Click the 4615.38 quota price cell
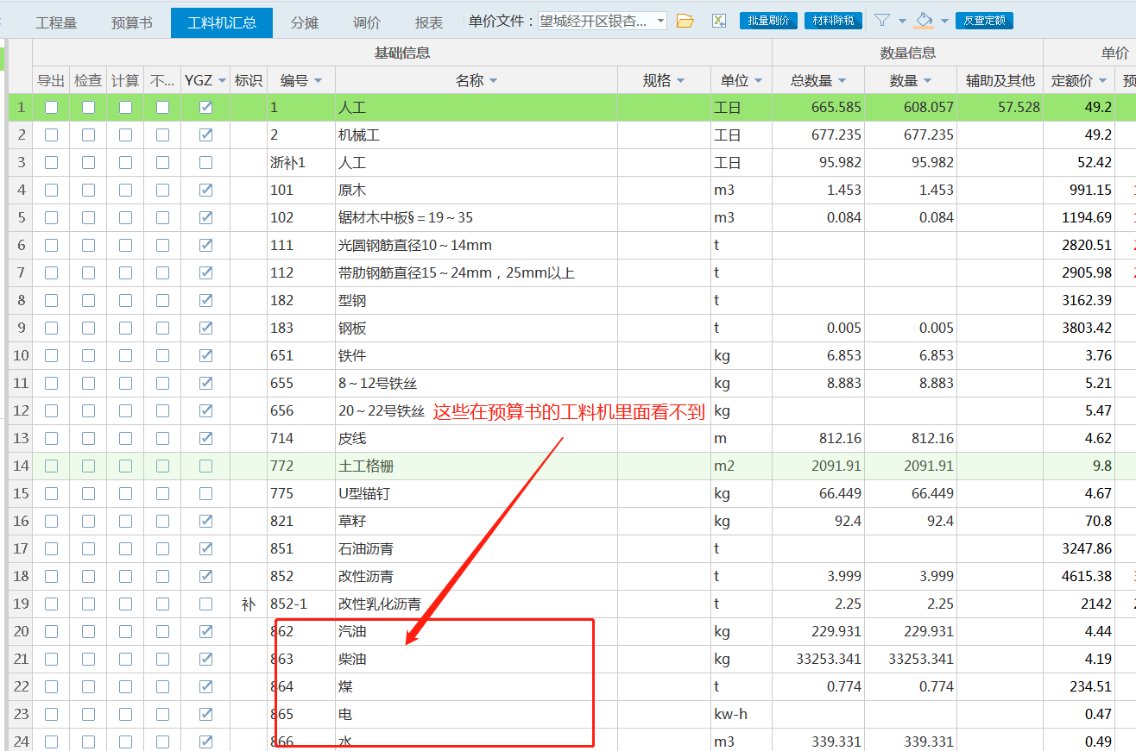1136x751 pixels. point(1081,577)
